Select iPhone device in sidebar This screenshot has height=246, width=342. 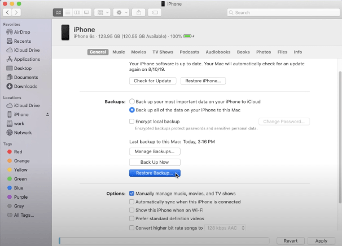[18, 114]
